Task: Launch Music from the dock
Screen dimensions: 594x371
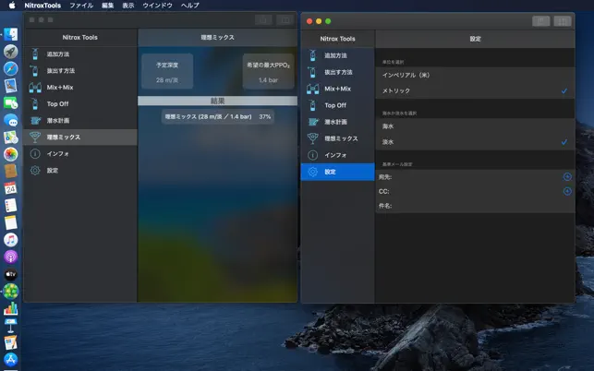Action: click(x=10, y=240)
